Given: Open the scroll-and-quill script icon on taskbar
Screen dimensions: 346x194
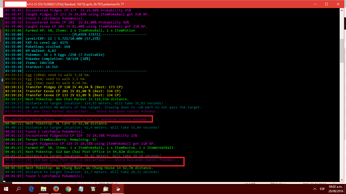Looking at the screenshot, I should click(93, 189).
